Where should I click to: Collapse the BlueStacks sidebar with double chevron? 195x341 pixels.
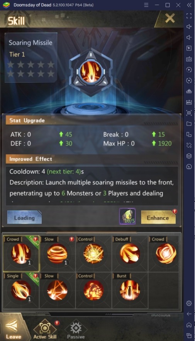(x=189, y=5)
